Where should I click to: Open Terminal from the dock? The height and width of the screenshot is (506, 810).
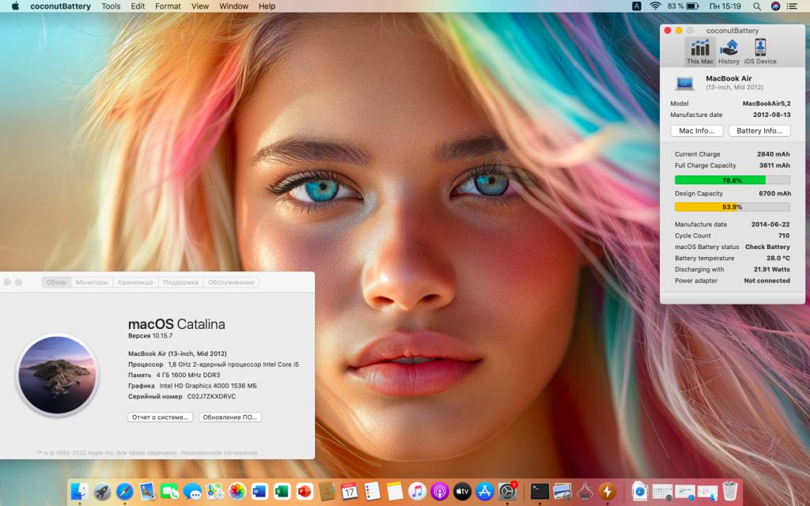pos(539,491)
